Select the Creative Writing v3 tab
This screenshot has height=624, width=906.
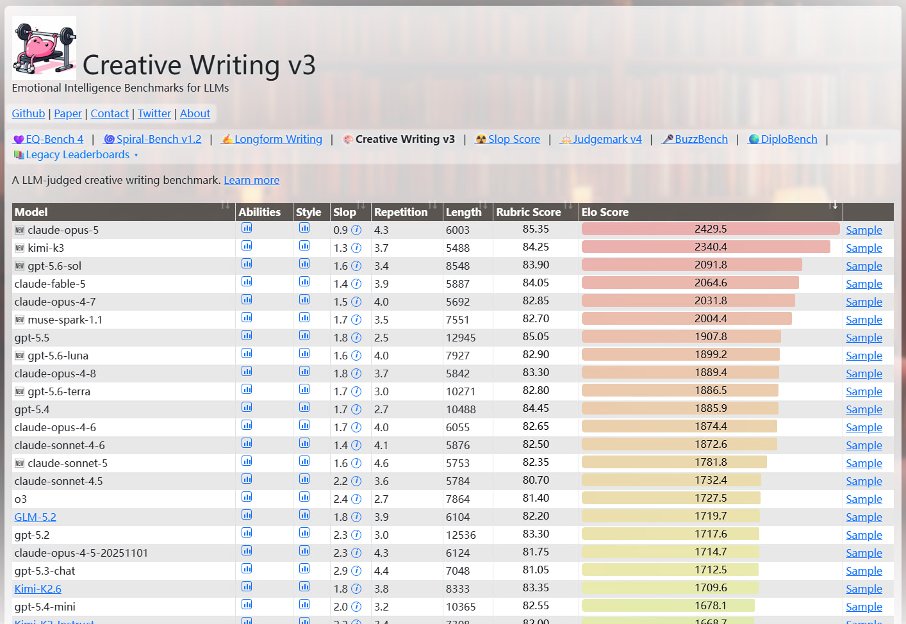pyautogui.click(x=399, y=139)
